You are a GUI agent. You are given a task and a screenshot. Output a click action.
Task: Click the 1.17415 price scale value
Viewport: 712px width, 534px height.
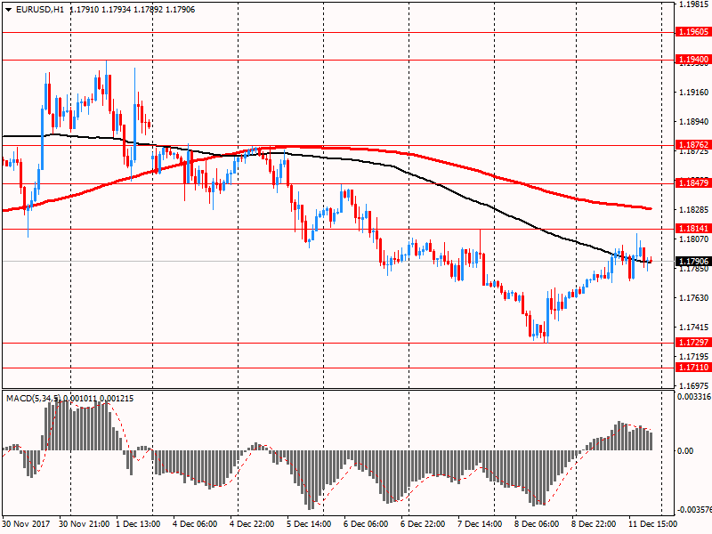click(x=694, y=328)
